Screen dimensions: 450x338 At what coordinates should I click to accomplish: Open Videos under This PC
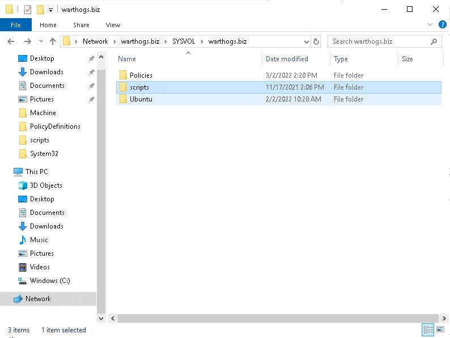pyautogui.click(x=40, y=267)
